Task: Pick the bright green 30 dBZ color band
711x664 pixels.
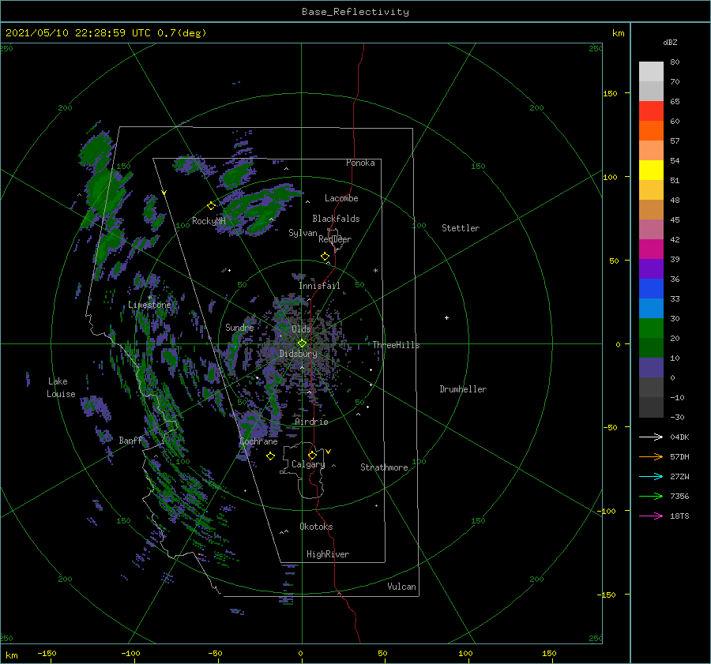Action: 651,328
